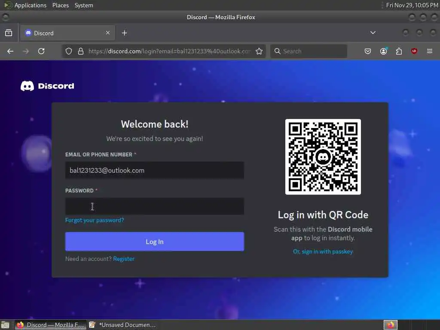Click the clock showing Fri Nov 29
440x330 pixels.
[x=412, y=5]
